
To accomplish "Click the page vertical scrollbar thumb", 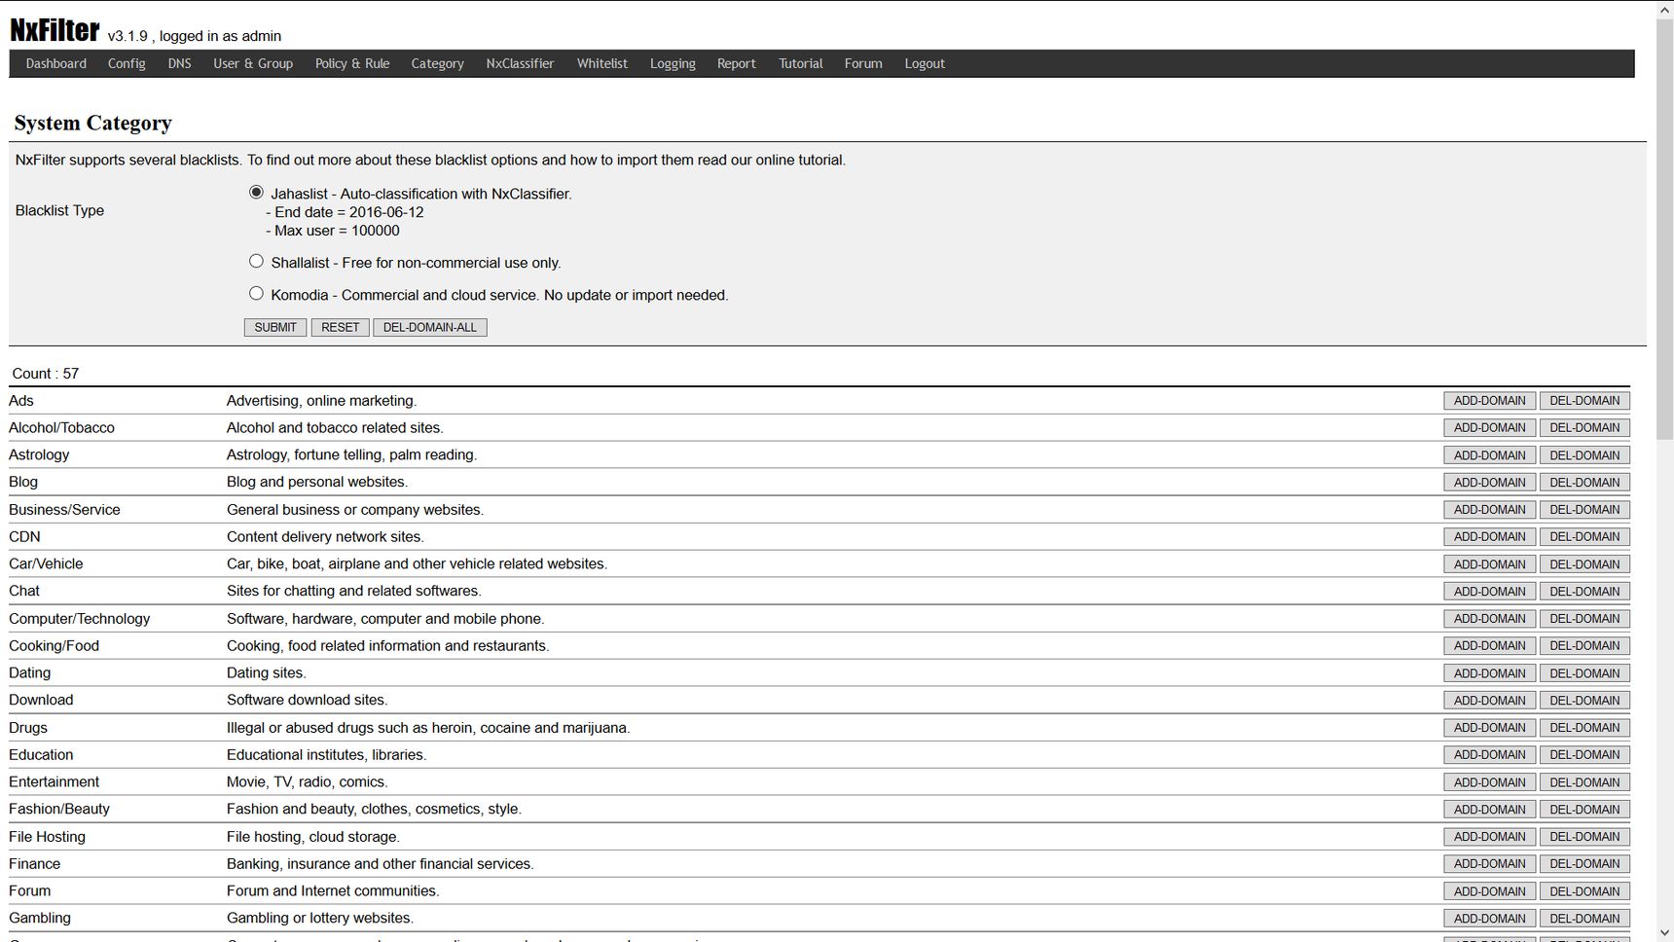I will 1664,229.
